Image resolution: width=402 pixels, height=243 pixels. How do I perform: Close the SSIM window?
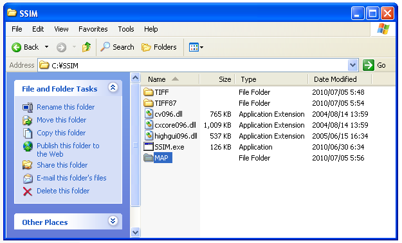387,14
